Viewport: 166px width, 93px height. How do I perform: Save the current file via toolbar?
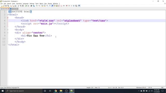click(x=6, y=6)
